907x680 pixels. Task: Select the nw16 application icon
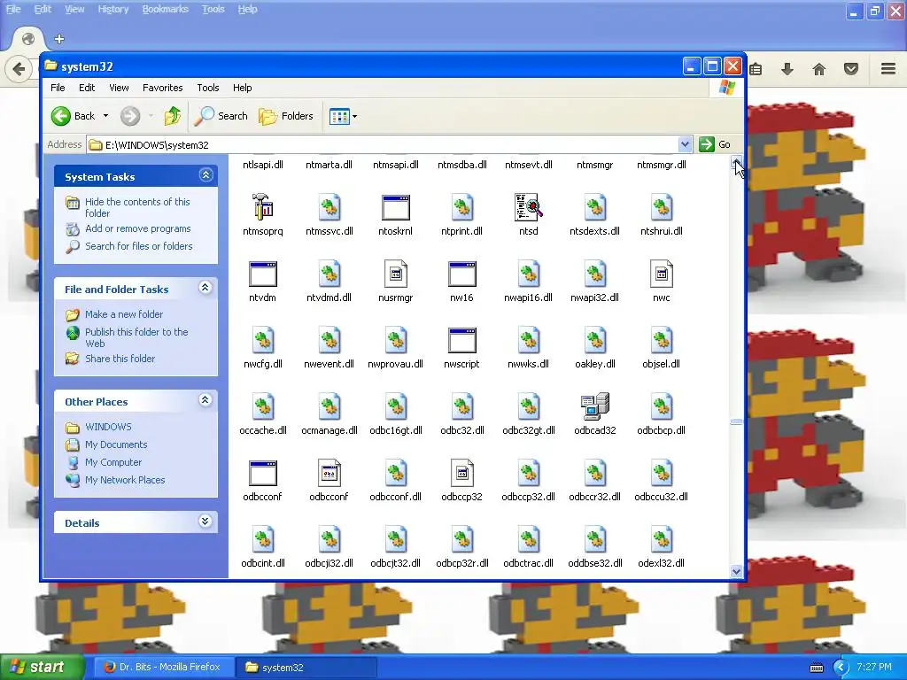(x=461, y=274)
